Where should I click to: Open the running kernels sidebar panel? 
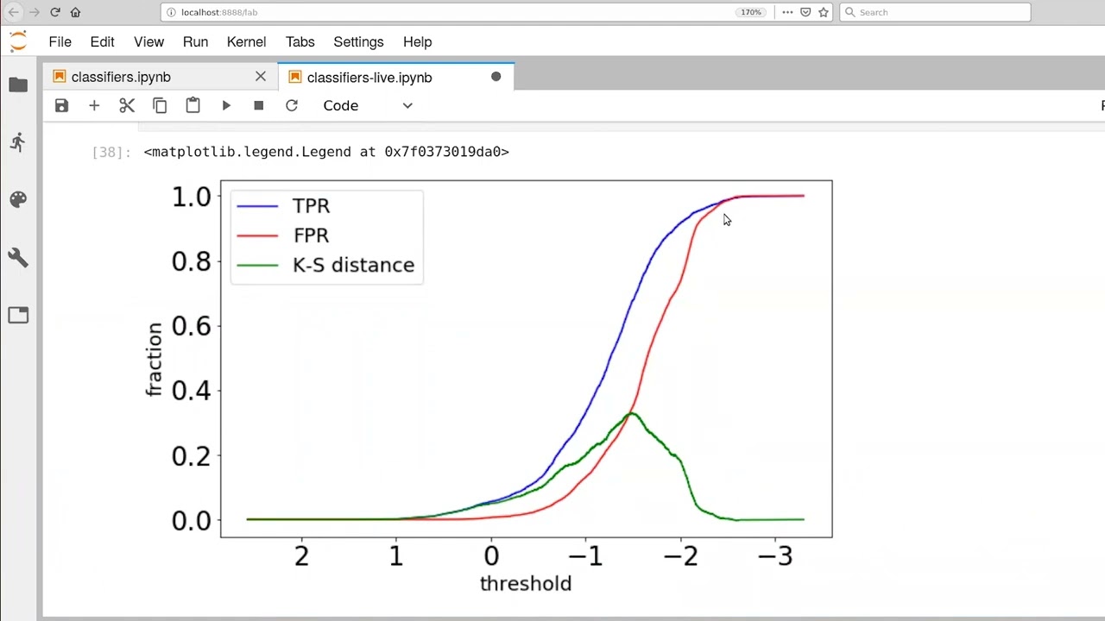(18, 142)
